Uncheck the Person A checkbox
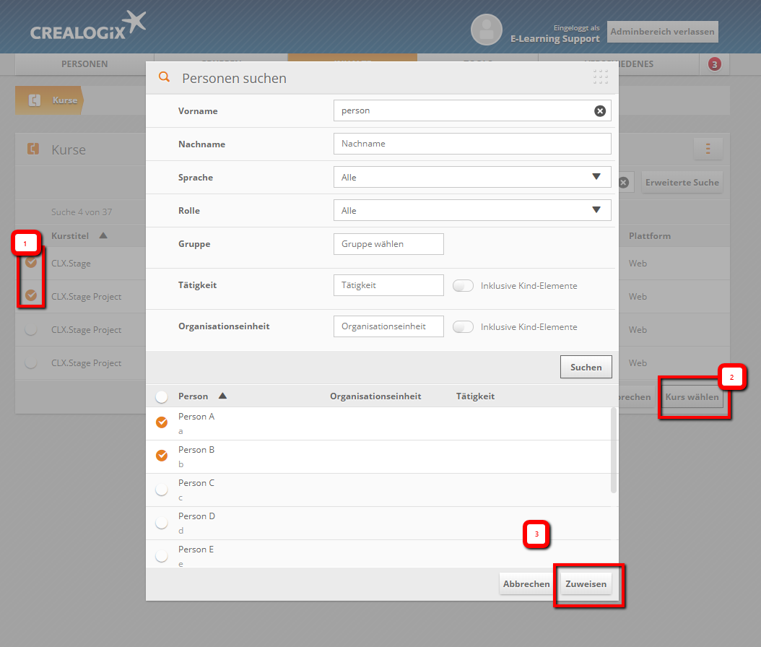The image size is (761, 647). (x=162, y=422)
